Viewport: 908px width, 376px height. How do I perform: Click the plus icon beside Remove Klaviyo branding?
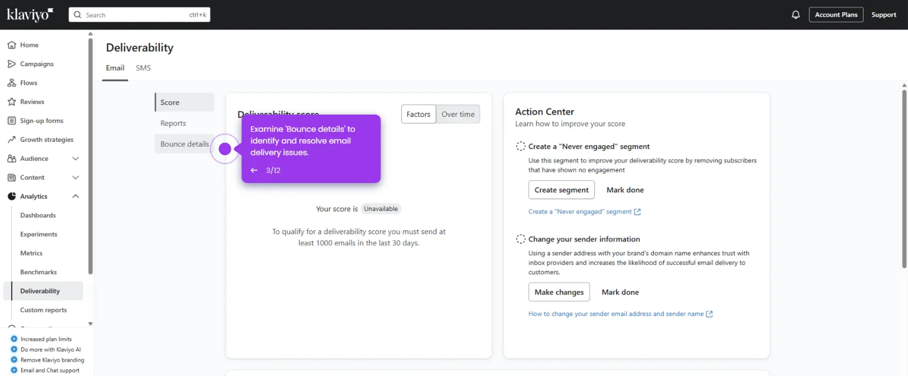[14, 360]
